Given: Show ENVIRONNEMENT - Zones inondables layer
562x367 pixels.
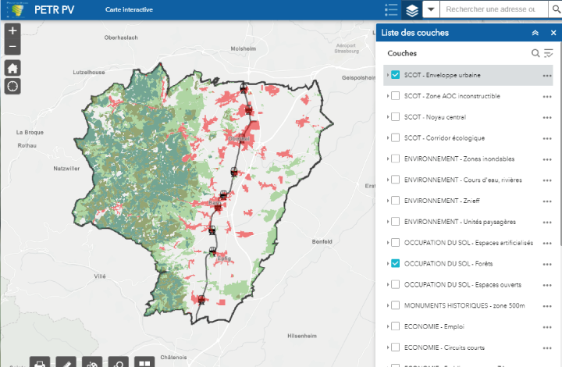Looking at the screenshot, I should (x=395, y=159).
